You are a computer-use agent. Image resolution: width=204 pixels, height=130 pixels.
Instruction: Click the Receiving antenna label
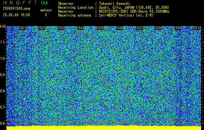click(x=75, y=15)
